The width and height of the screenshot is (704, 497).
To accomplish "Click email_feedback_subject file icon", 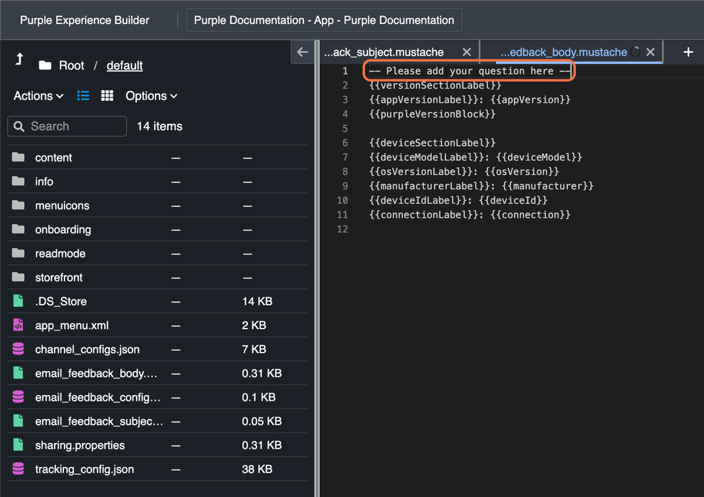I will click(x=18, y=421).
